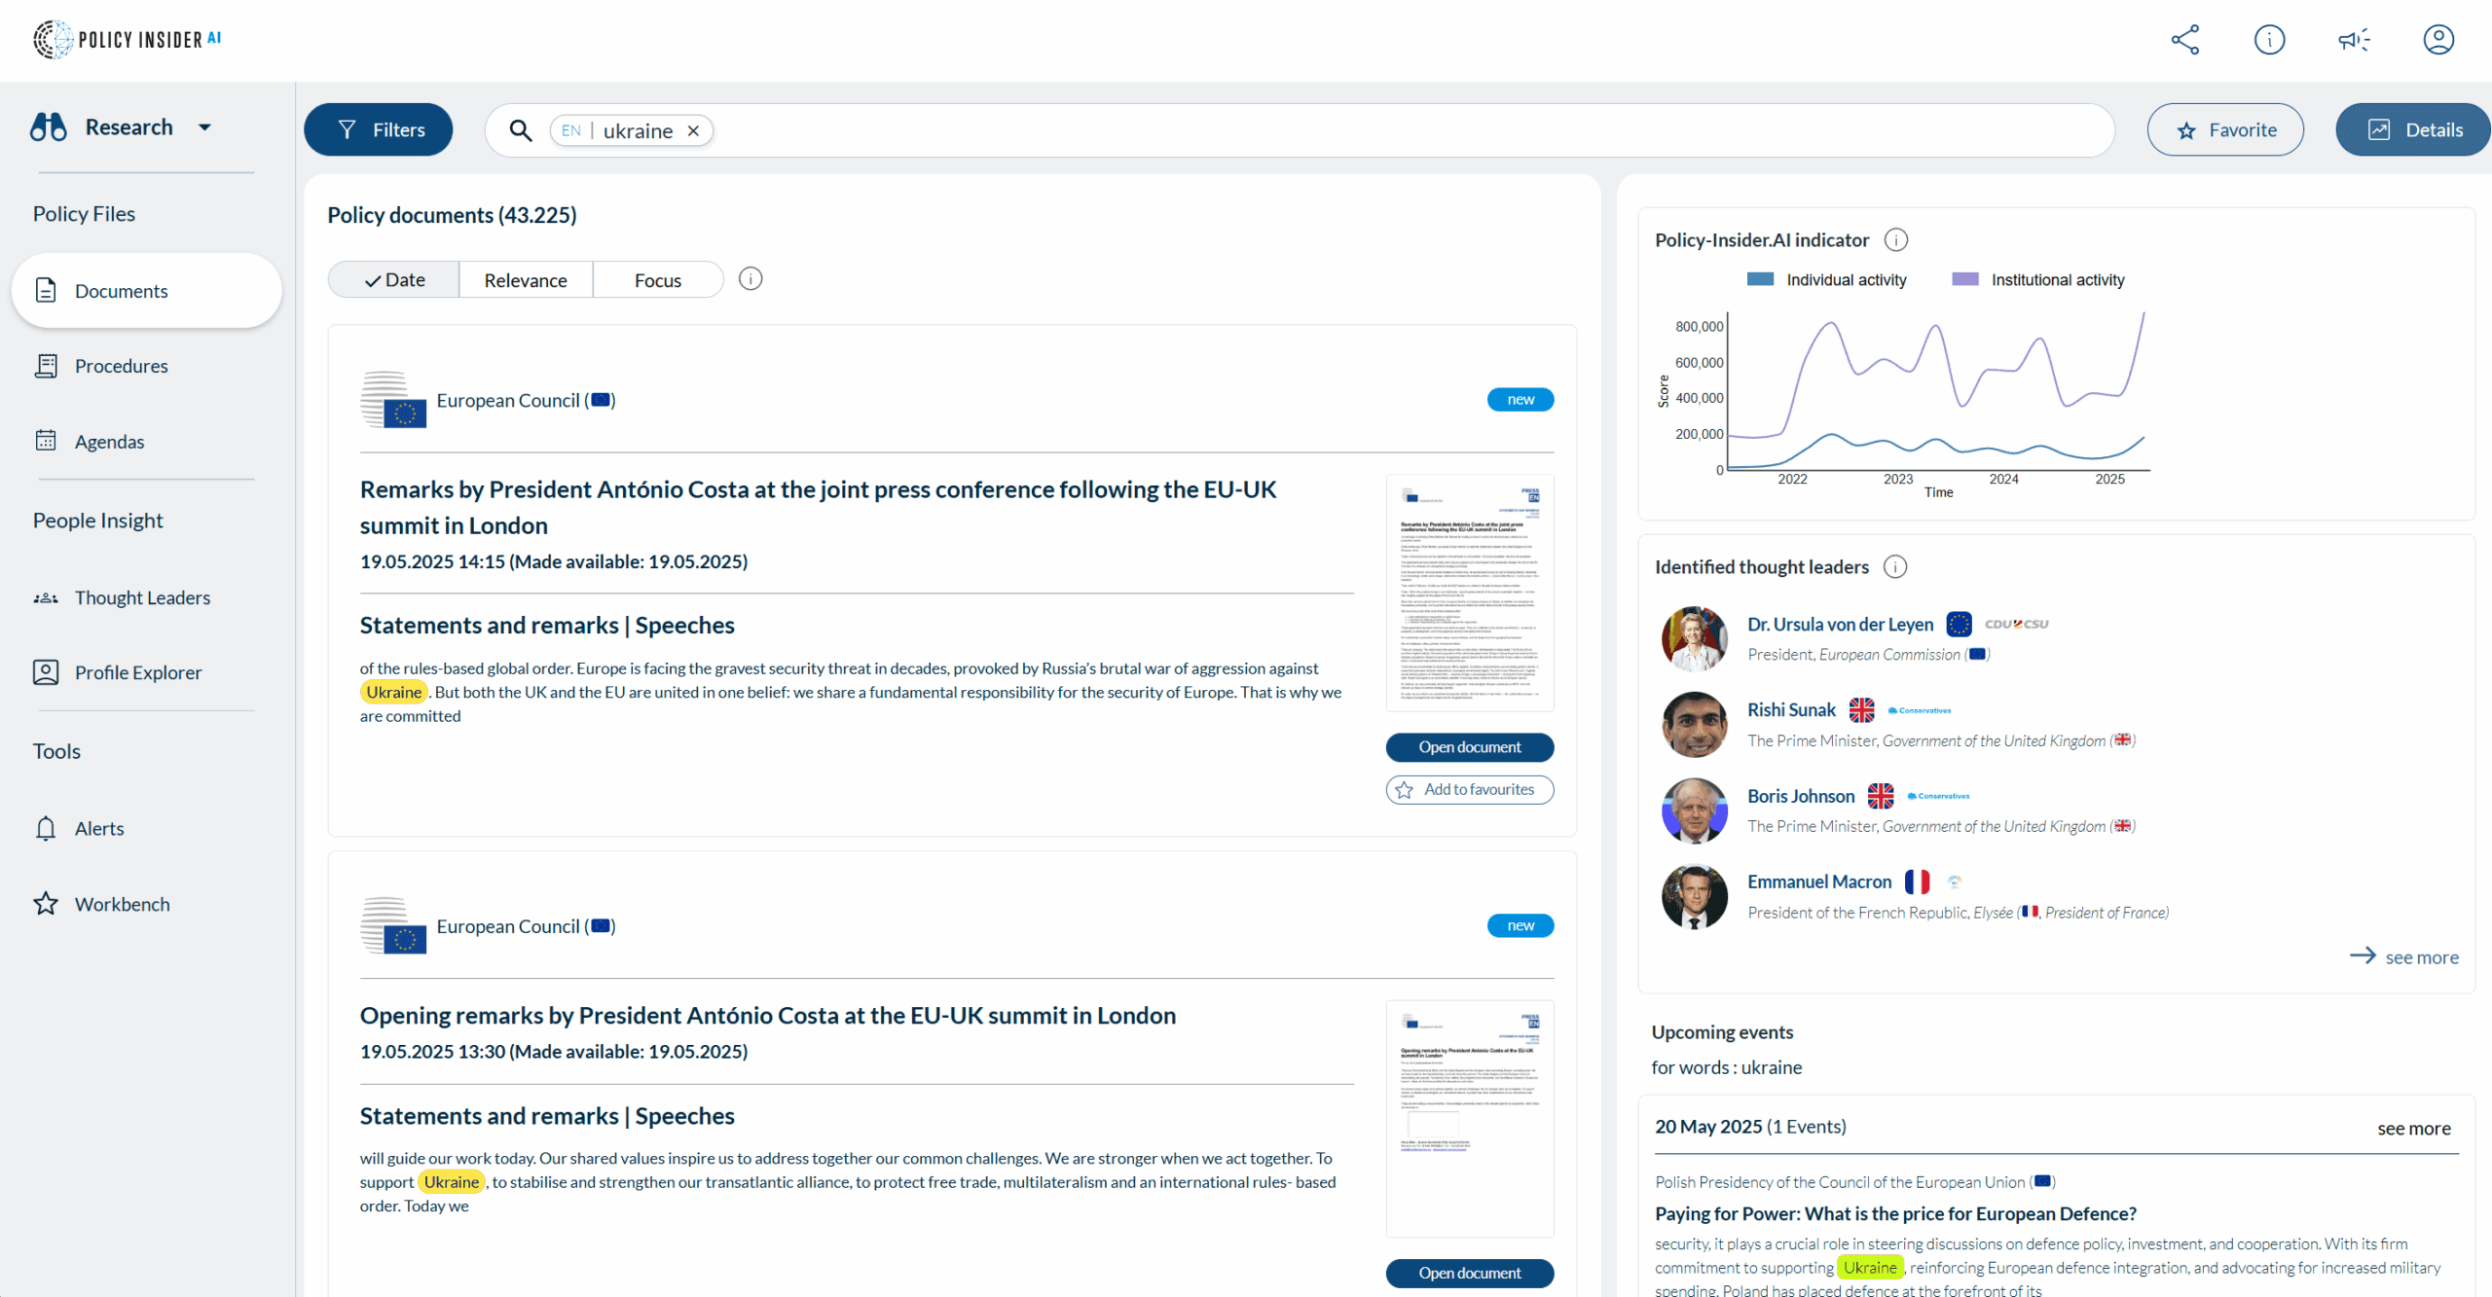This screenshot has width=2492, height=1297.
Task: Open the Filters panel
Action: click(379, 130)
